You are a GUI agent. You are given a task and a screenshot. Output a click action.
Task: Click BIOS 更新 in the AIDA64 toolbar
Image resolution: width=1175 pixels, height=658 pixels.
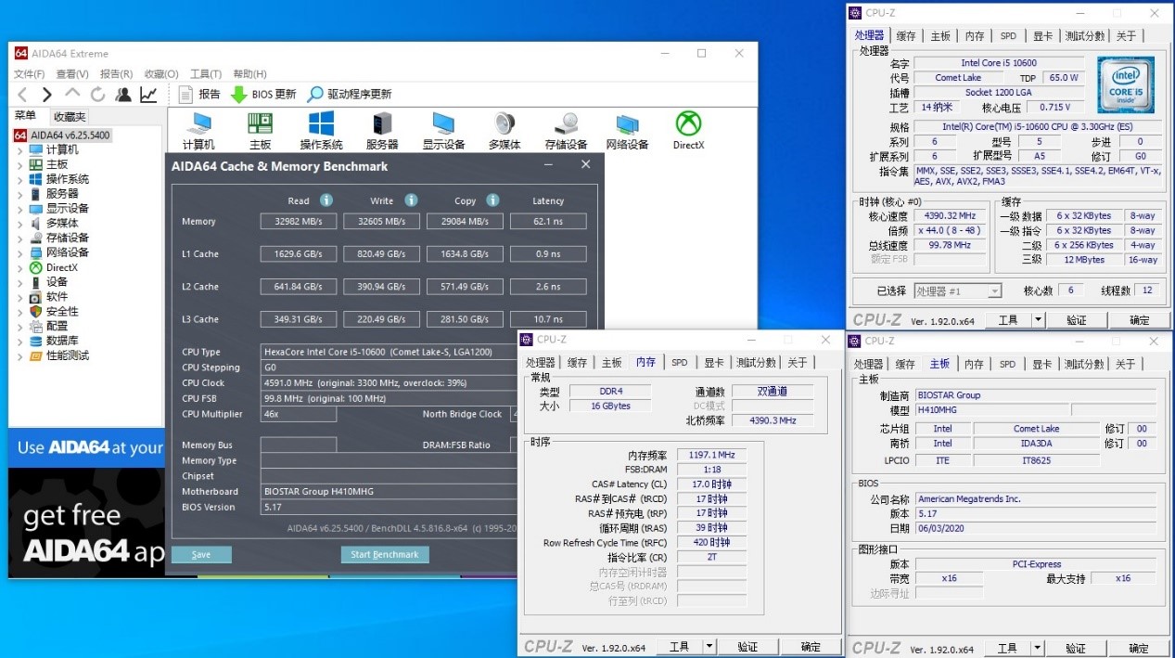click(263, 95)
